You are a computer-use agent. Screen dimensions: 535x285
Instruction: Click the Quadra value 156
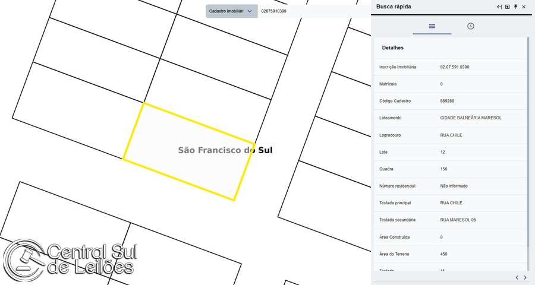pos(443,169)
